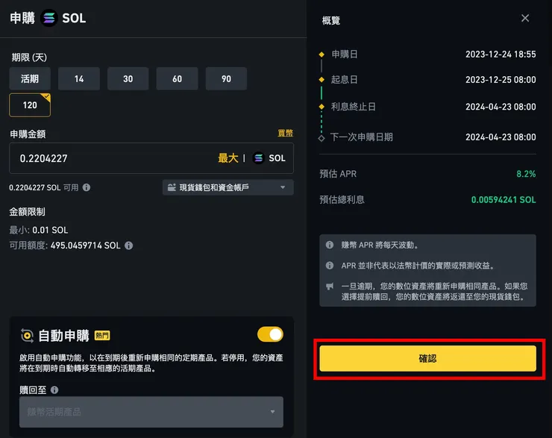Open the 賺幣活期產品 redeem-to dropdown
Screen dimensions: 552x438
pos(151,412)
